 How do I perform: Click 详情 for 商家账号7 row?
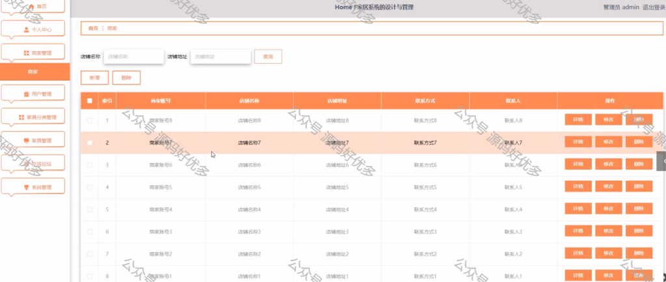(578, 142)
